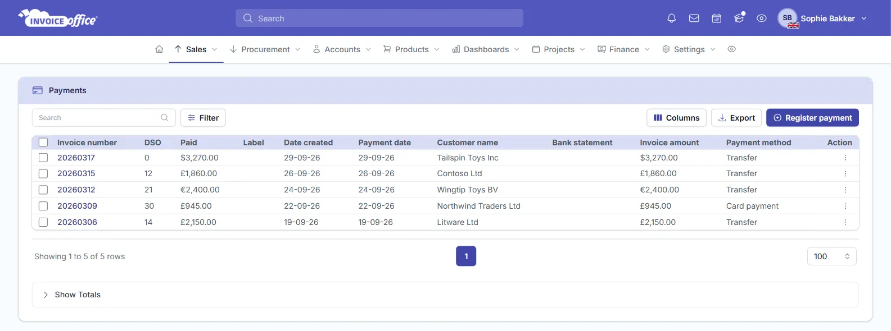Open the Sales menu

click(x=196, y=49)
